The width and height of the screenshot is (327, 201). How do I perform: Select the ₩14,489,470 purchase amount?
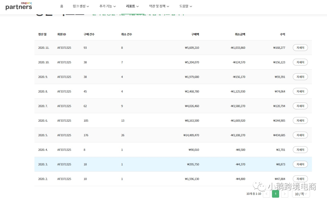191,135
